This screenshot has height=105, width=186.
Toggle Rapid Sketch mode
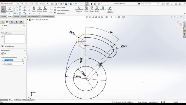[x=97, y=9]
